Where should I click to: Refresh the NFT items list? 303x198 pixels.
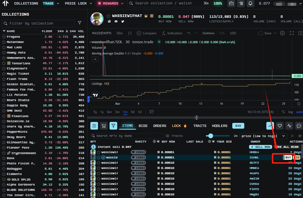[x=300, y=136]
